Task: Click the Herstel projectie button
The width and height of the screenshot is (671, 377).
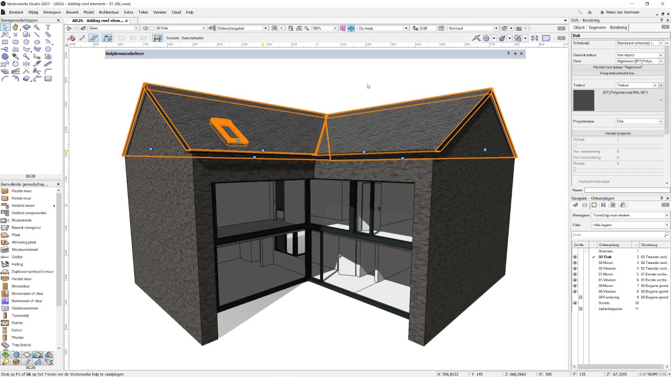Action: [x=618, y=134]
